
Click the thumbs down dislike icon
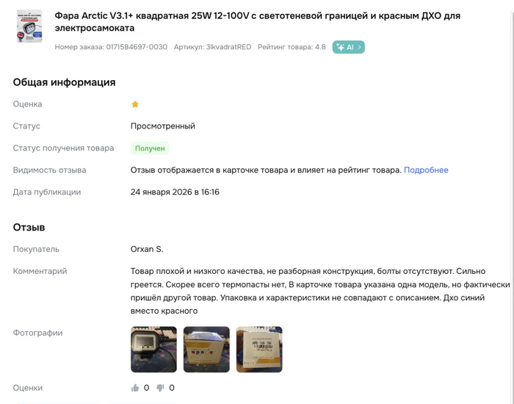click(x=160, y=388)
